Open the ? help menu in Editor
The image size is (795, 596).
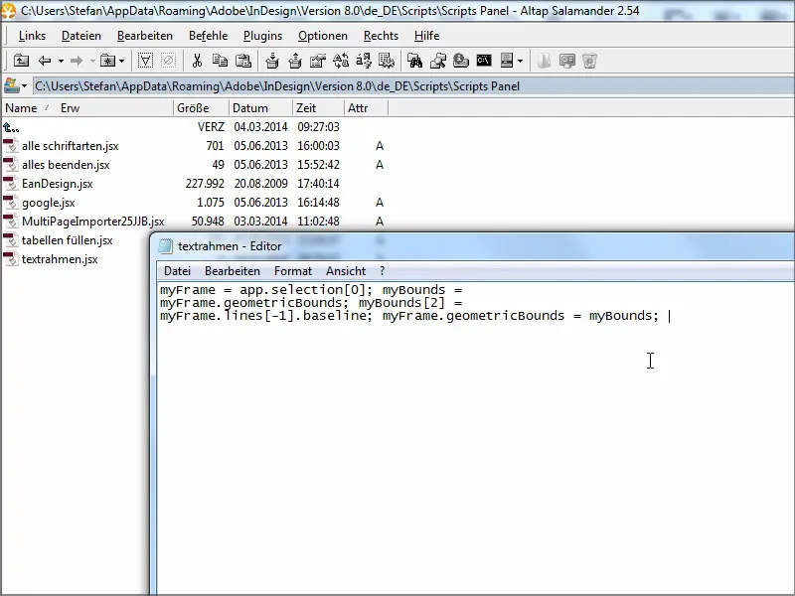[382, 271]
